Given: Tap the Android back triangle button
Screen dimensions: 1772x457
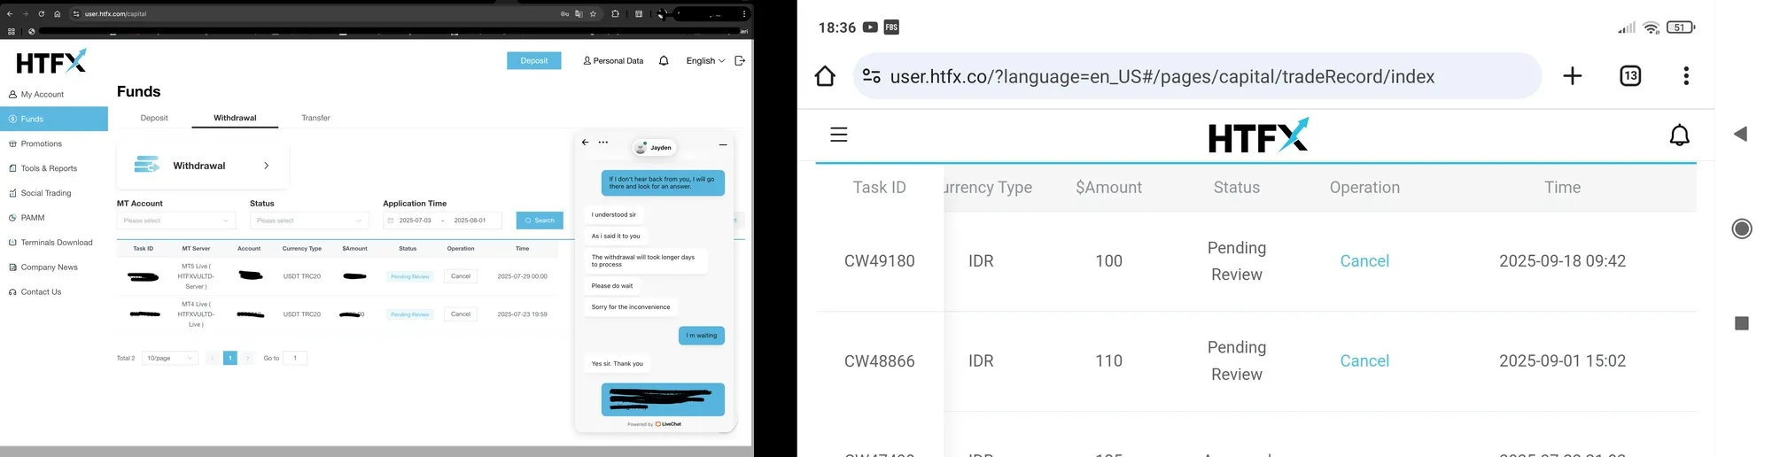Looking at the screenshot, I should click(1740, 134).
